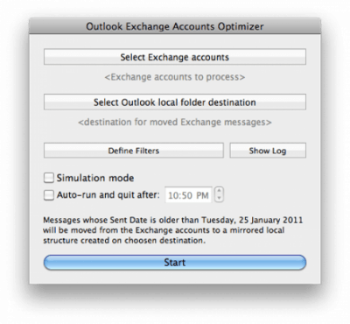Enable the Simulation mode checkbox

pyautogui.click(x=49, y=178)
